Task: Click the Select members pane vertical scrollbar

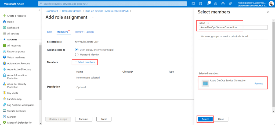Action: [273, 64]
